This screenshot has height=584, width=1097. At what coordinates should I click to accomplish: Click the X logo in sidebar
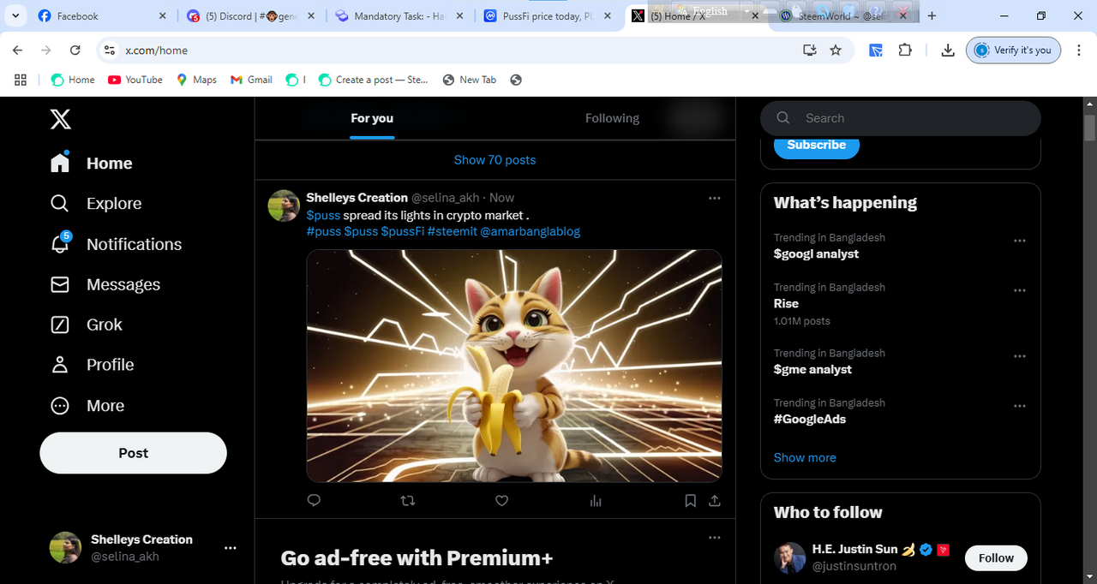pos(60,119)
